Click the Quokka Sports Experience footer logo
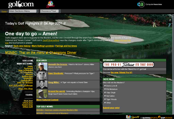Image resolution: width=174 pixels, height=119 pixels. (x=156, y=117)
